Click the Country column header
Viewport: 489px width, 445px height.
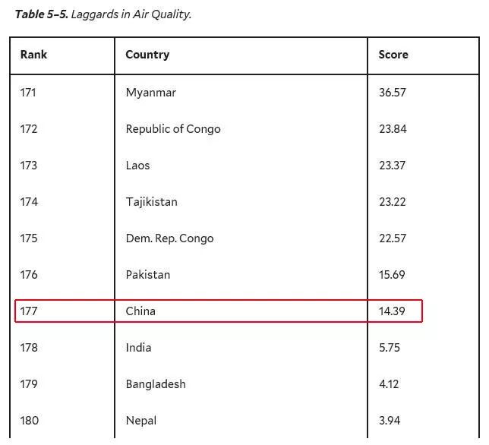pyautogui.click(x=147, y=55)
